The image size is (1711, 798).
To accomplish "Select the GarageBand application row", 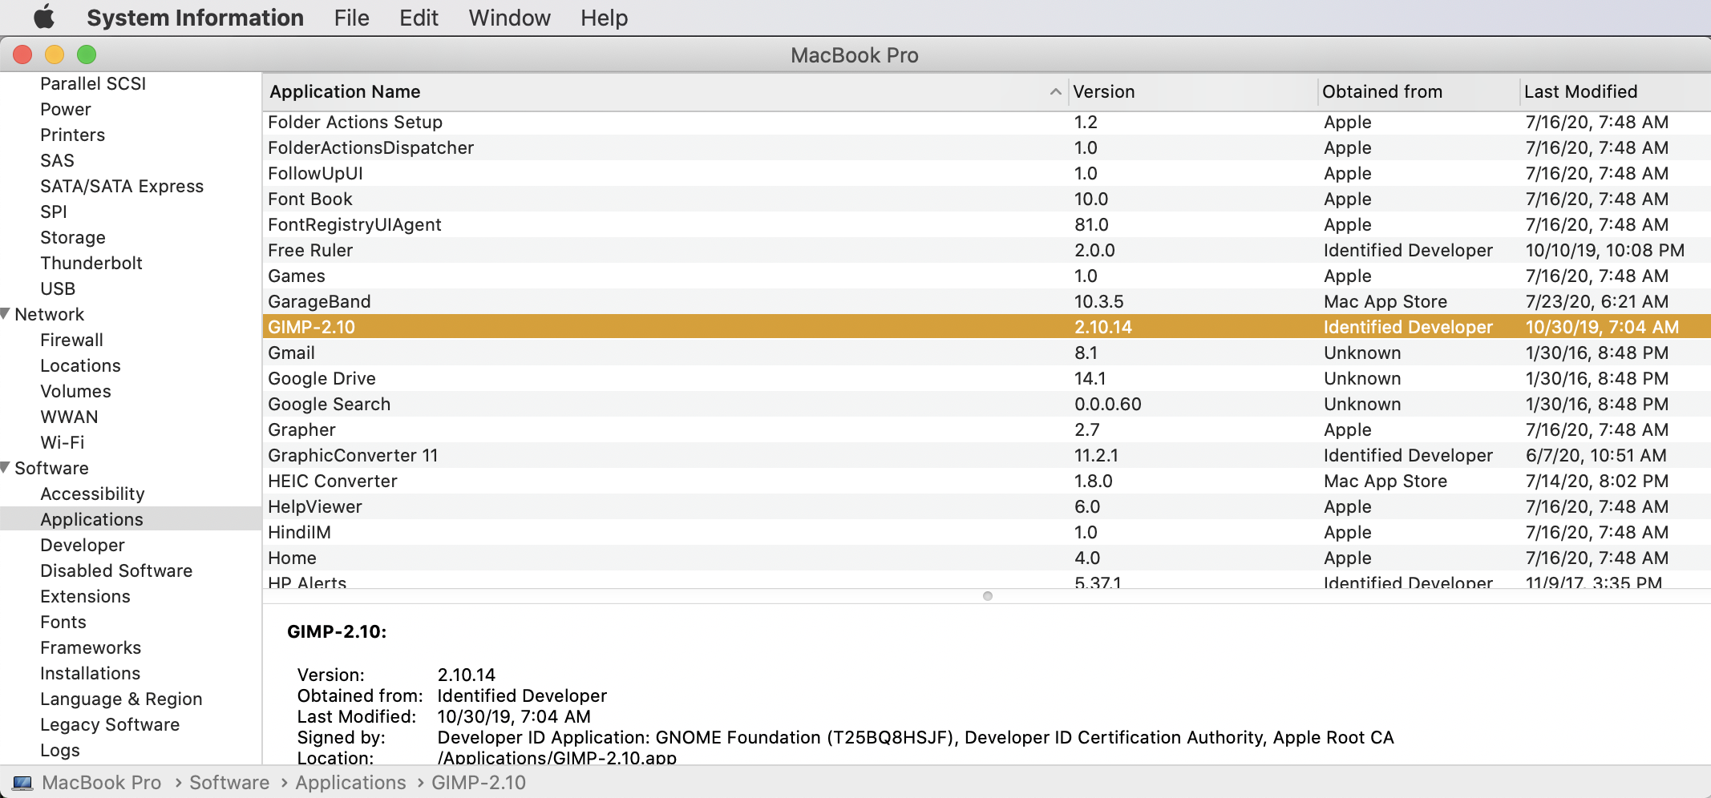I will [987, 301].
